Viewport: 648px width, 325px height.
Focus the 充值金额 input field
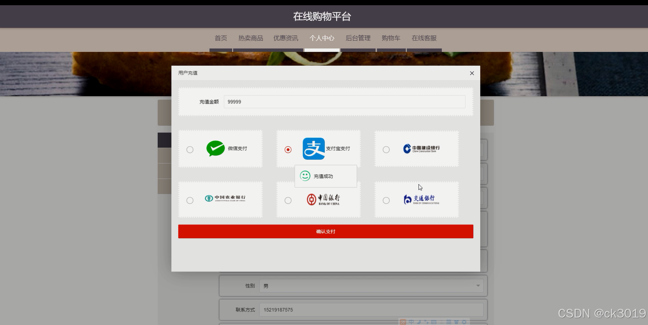(344, 102)
